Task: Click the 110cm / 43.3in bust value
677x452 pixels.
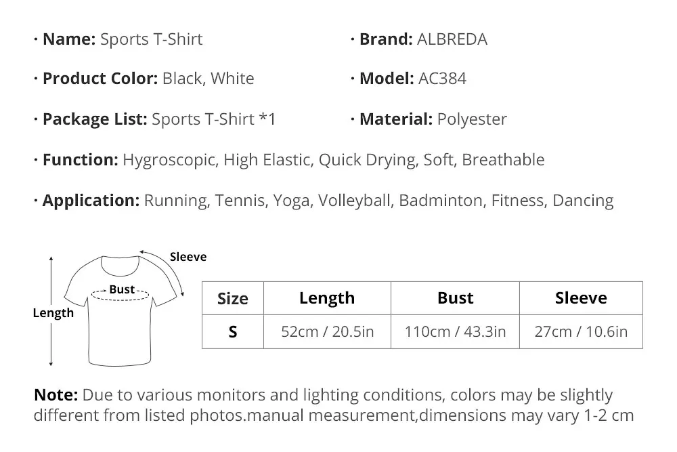Action: point(455,332)
